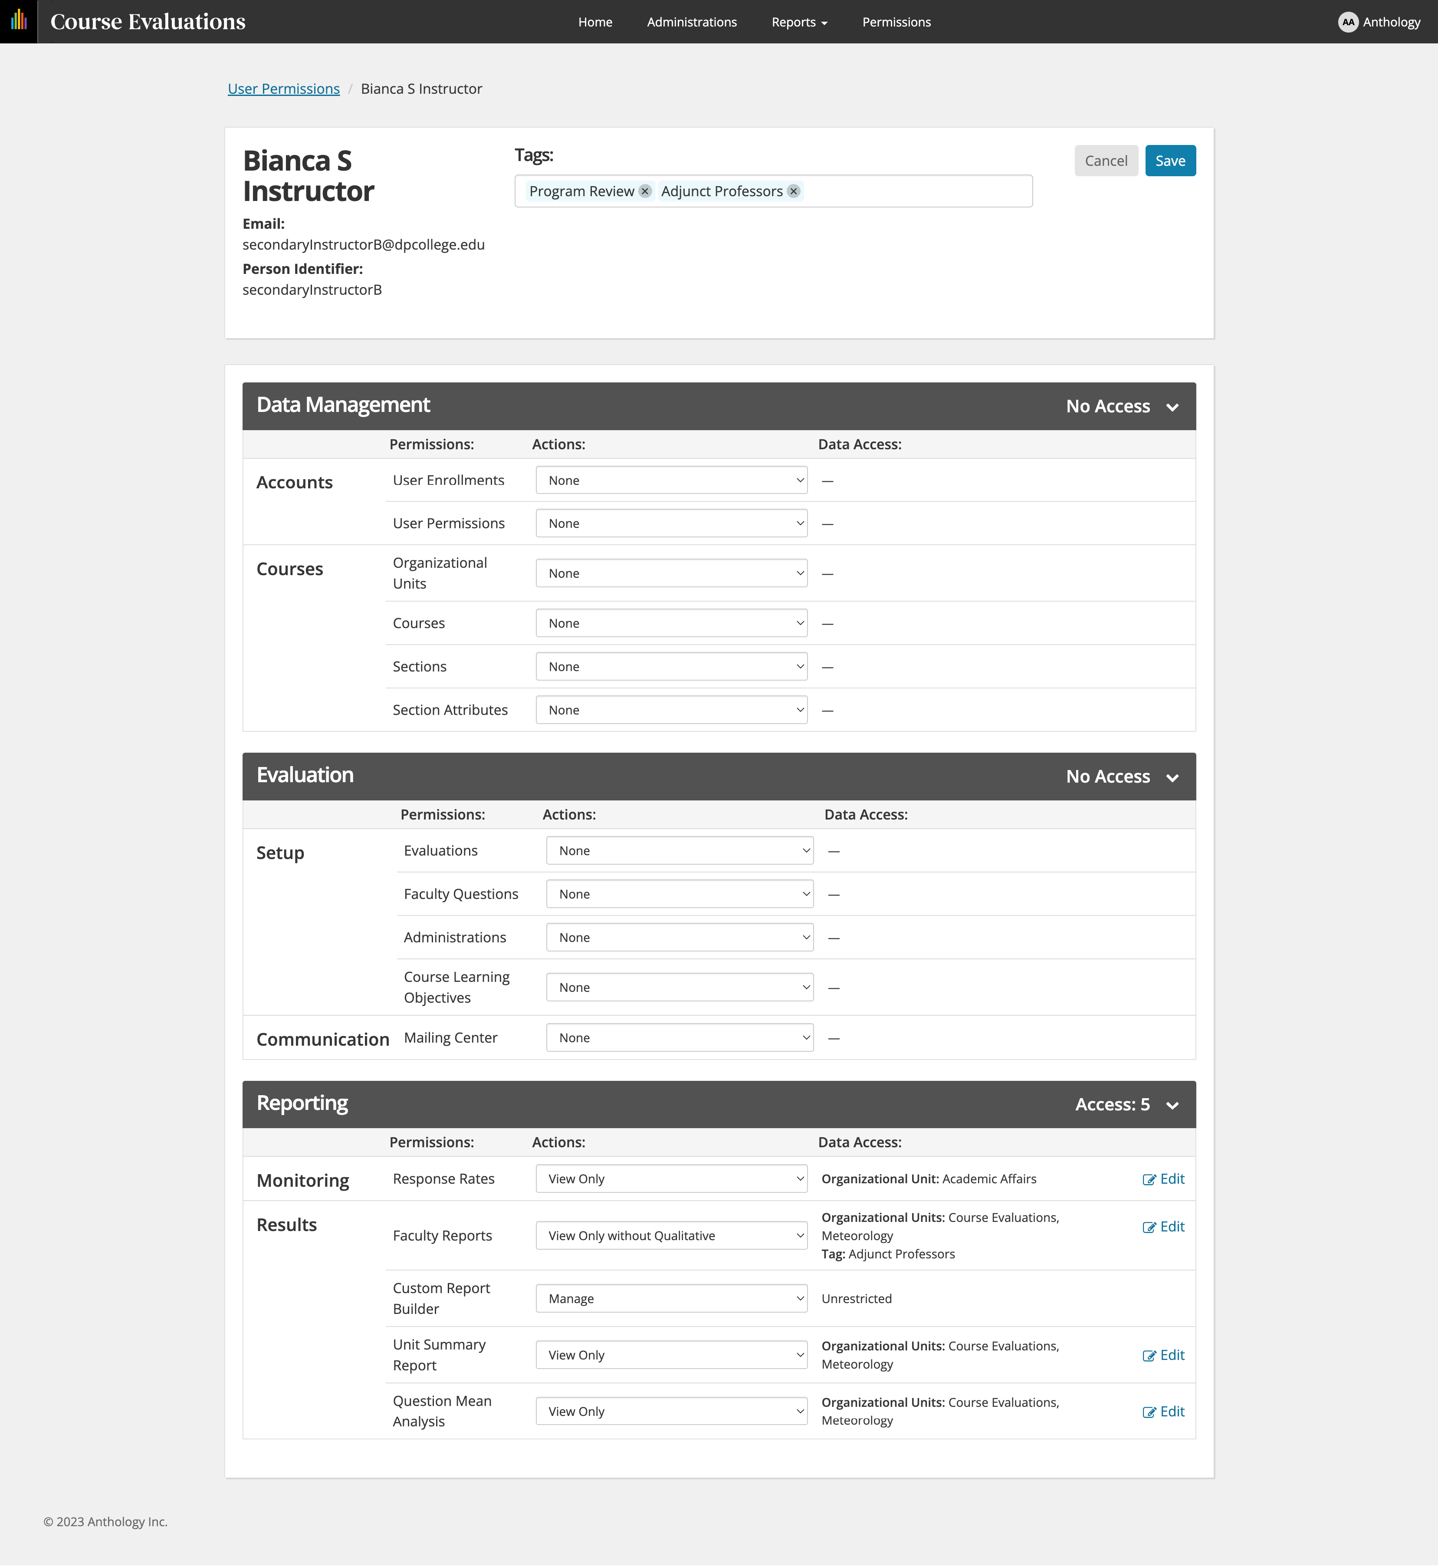1438x1567 pixels.
Task: Collapse the Data Management section chevron
Action: [1172, 407]
